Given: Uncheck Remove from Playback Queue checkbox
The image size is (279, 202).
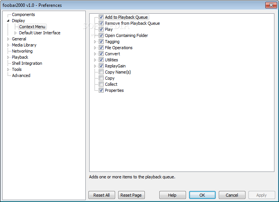Looking at the screenshot, I should 101,23.
